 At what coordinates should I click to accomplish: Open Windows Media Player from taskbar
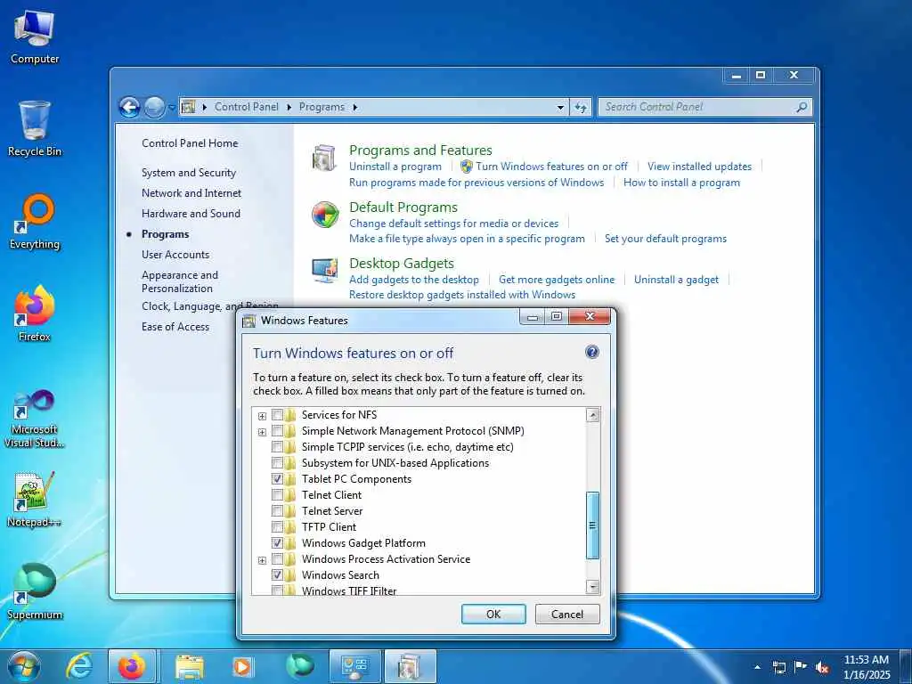click(x=242, y=666)
